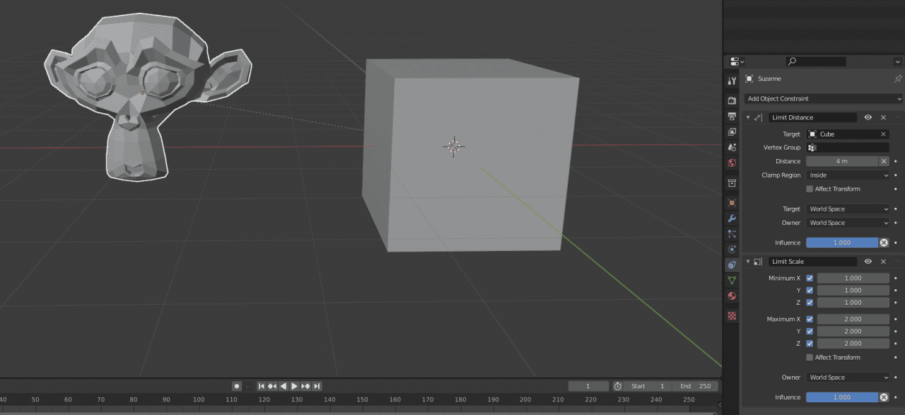
Task: Open the Particle Properties tab
Action: [732, 234]
